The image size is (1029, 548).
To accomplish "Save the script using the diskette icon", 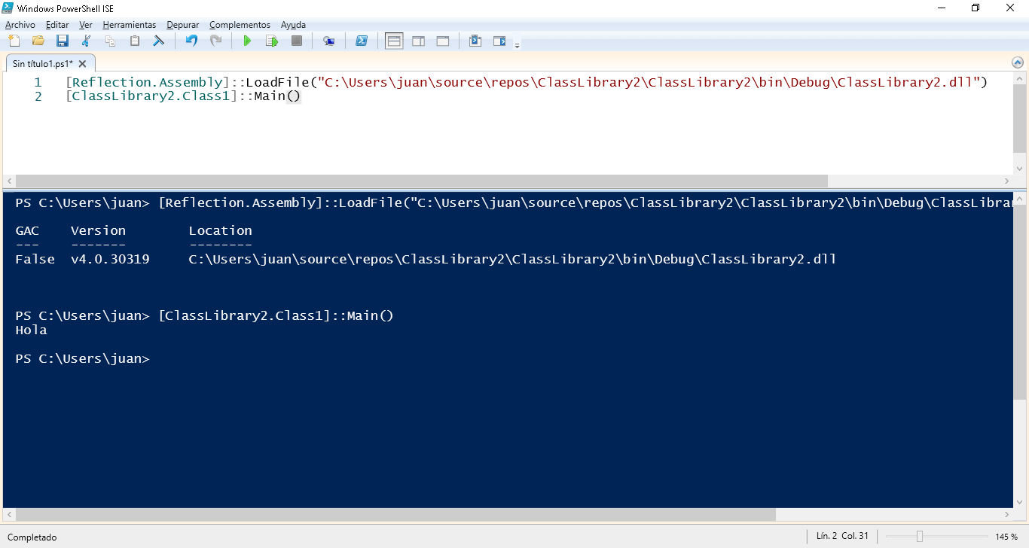I will [63, 41].
